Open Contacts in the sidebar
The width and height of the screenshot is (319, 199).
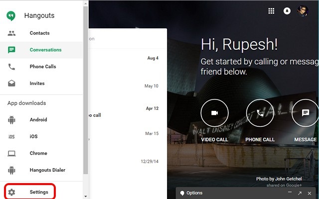pyautogui.click(x=41, y=33)
